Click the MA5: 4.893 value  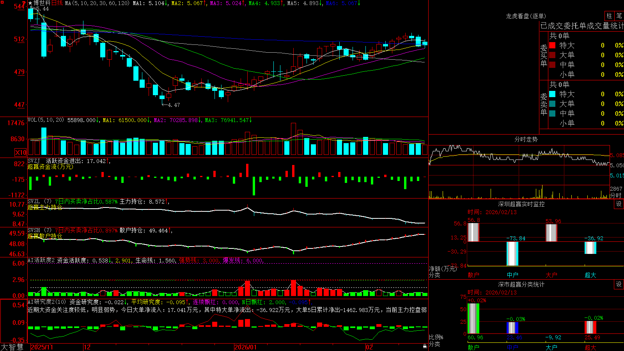[305, 3]
